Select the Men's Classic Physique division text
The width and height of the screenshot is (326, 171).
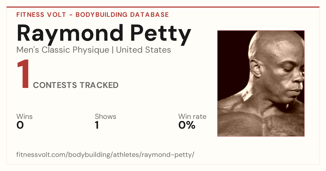coord(63,50)
